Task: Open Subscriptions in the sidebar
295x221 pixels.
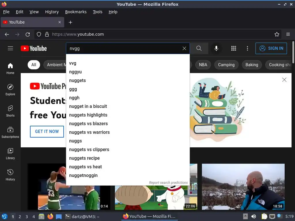Action: [x=10, y=132]
